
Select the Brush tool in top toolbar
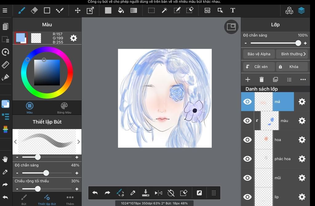tap(22, 10)
